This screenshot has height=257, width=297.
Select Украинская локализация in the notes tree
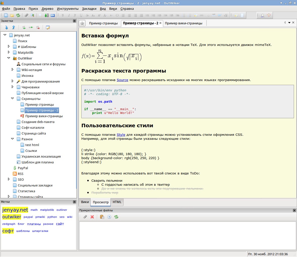coord(41,156)
